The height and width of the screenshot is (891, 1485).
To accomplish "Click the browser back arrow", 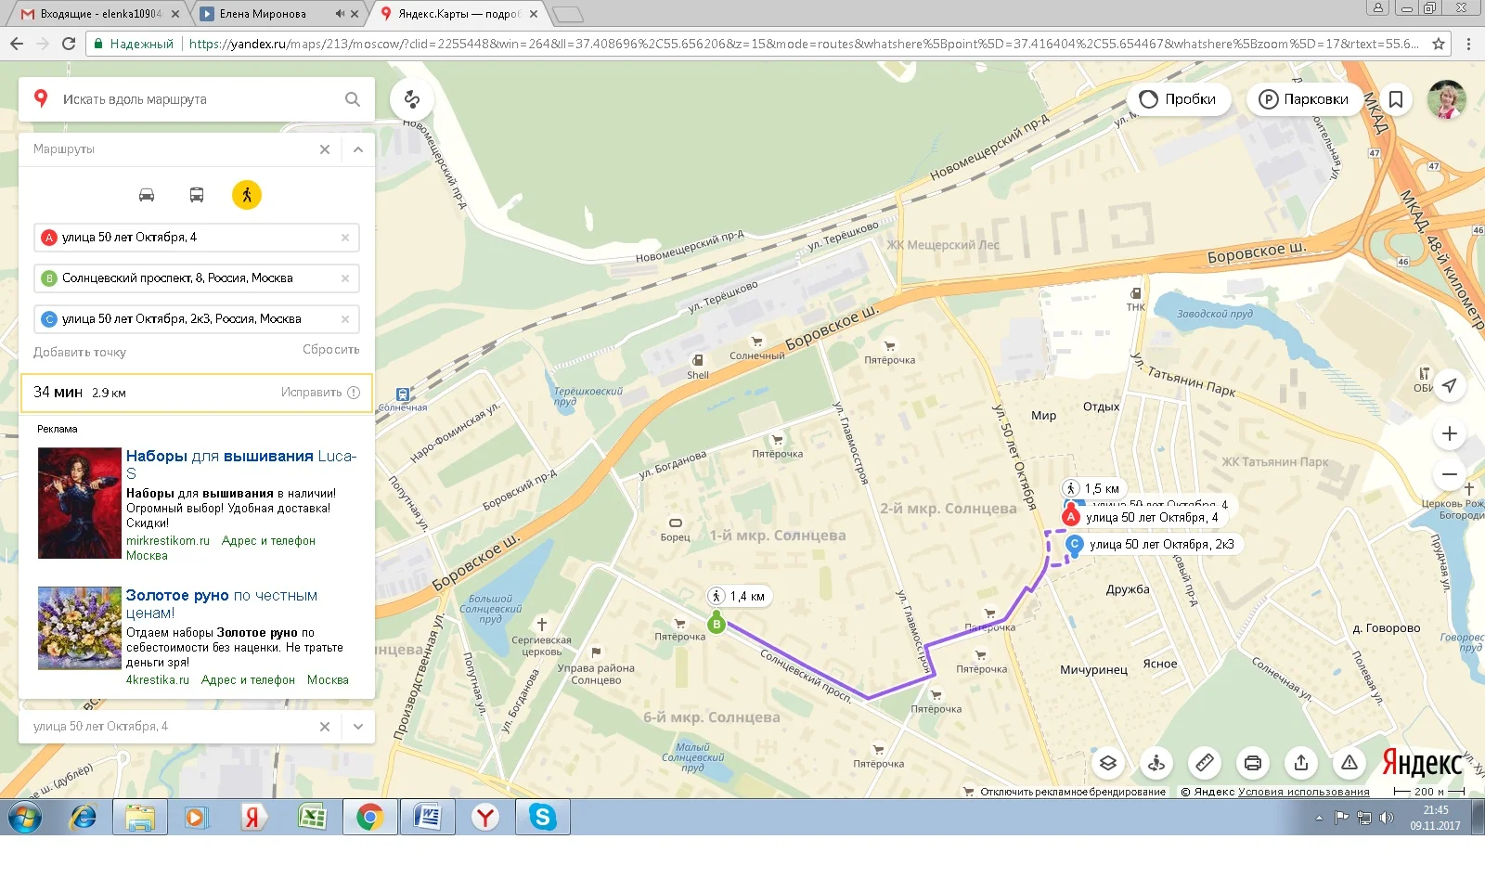I will click(17, 44).
